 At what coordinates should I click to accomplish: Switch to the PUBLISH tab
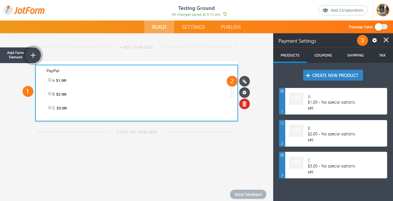point(230,27)
